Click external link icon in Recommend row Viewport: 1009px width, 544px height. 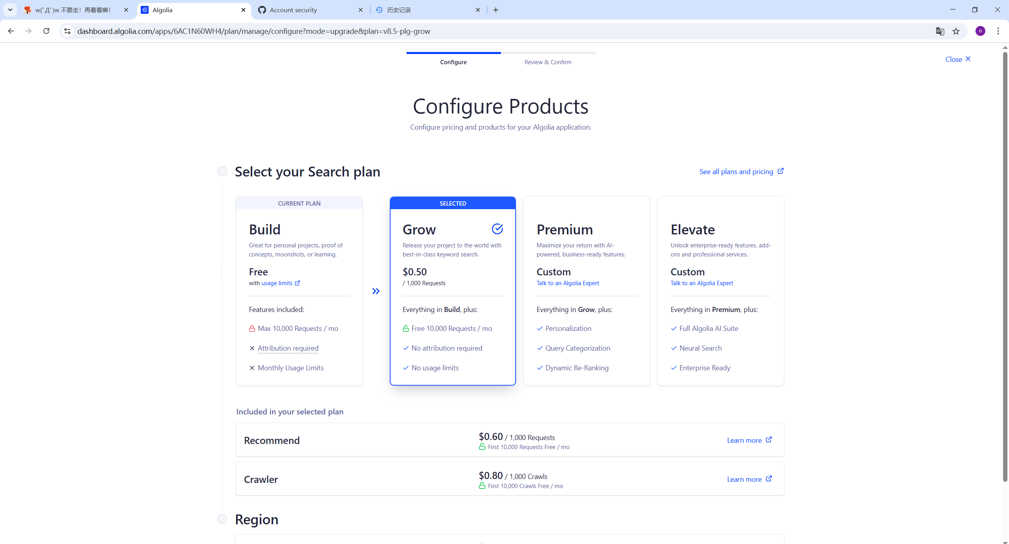pyautogui.click(x=769, y=440)
